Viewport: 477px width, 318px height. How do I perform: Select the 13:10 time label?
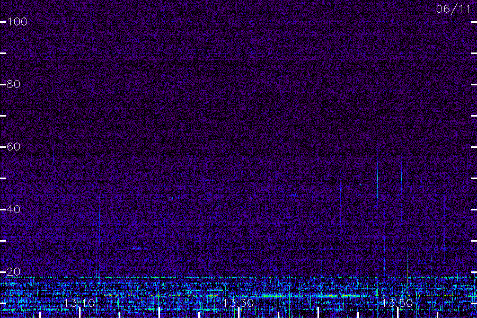point(79,303)
